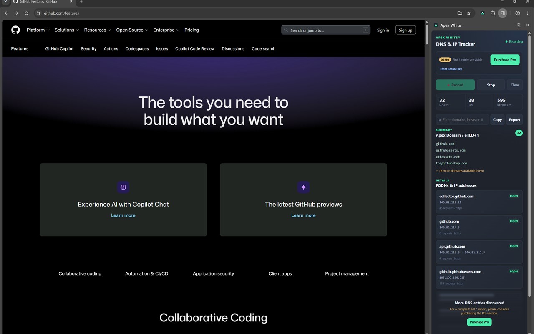Select the github.githubassets.com FQDN entry
Viewport: 534px width, 334px height.
coord(479,277)
